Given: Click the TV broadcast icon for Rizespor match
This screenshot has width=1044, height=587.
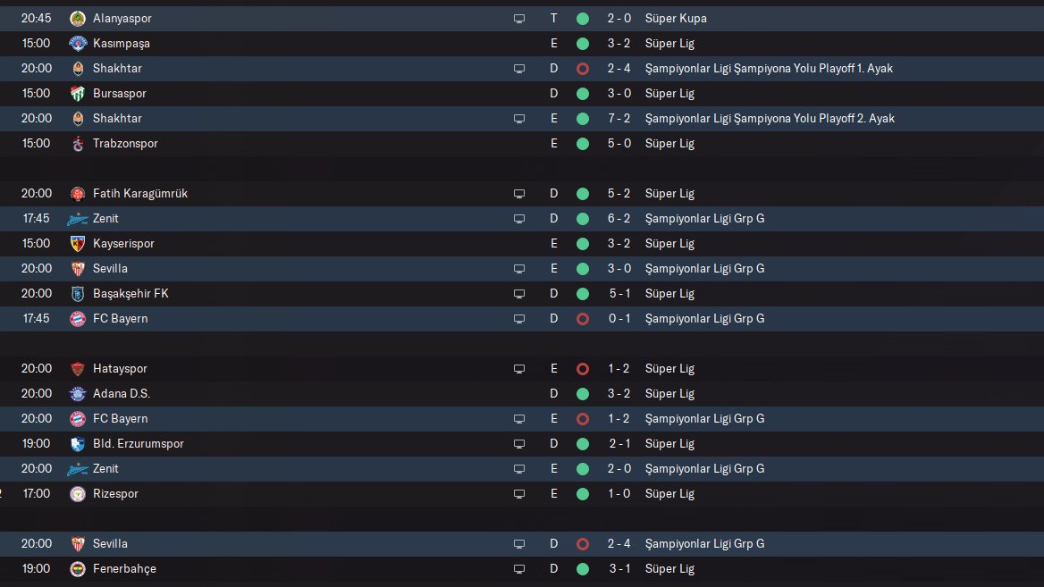Looking at the screenshot, I should pyautogui.click(x=519, y=494).
